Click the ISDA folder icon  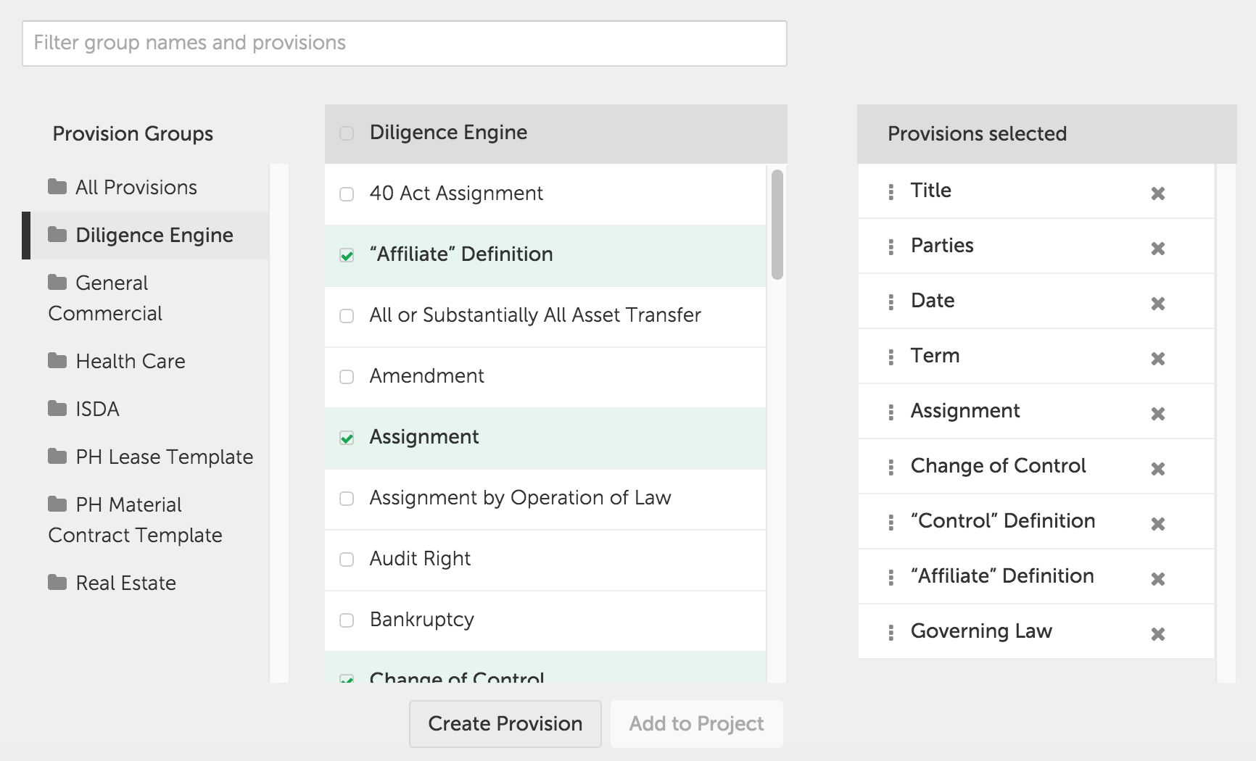[57, 409]
